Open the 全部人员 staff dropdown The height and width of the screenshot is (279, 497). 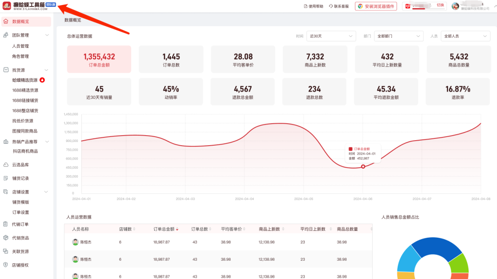(x=465, y=36)
